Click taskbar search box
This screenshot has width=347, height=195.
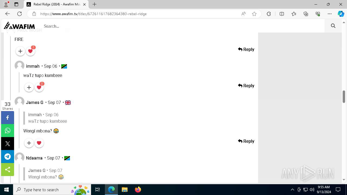click(x=52, y=190)
